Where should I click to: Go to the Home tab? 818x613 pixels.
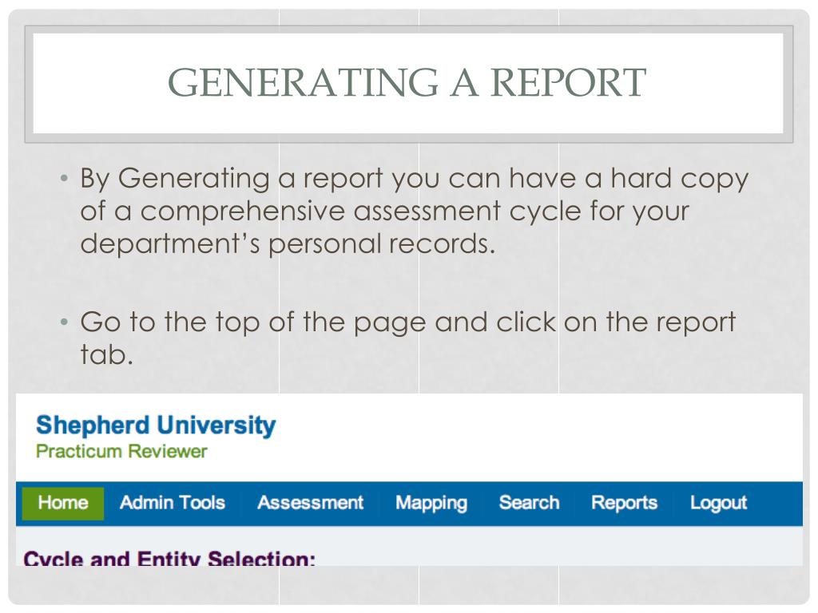(x=62, y=503)
